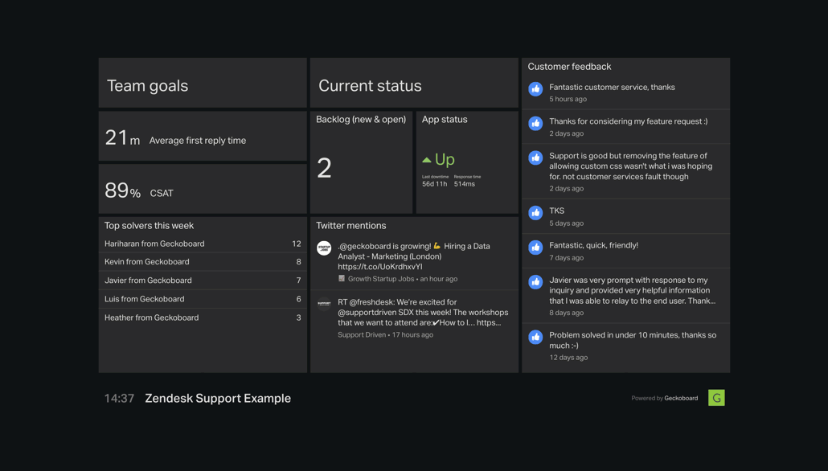Click "Thanks for considering my feature request :)" comment
This screenshot has height=471, width=828.
pyautogui.click(x=629, y=121)
